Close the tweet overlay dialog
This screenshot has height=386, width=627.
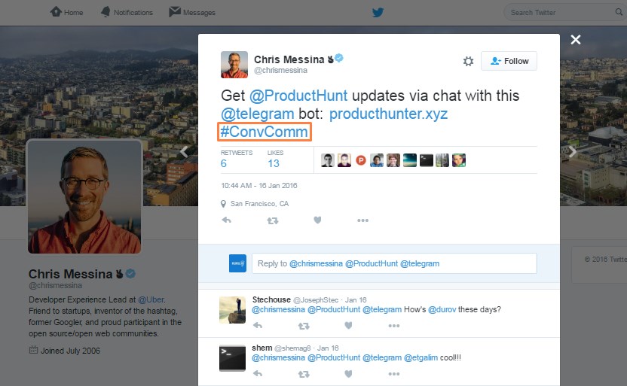576,40
